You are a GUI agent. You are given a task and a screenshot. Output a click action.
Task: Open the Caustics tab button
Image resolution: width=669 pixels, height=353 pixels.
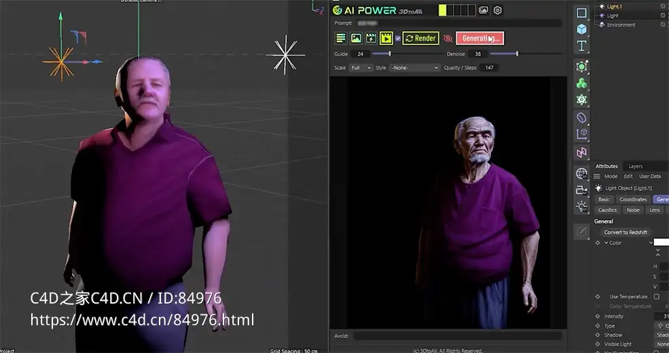[x=607, y=210]
